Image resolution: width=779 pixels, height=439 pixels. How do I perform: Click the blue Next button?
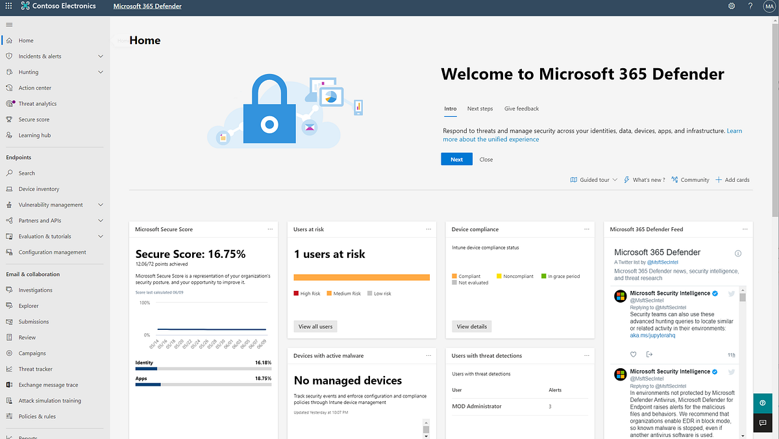pyautogui.click(x=456, y=159)
